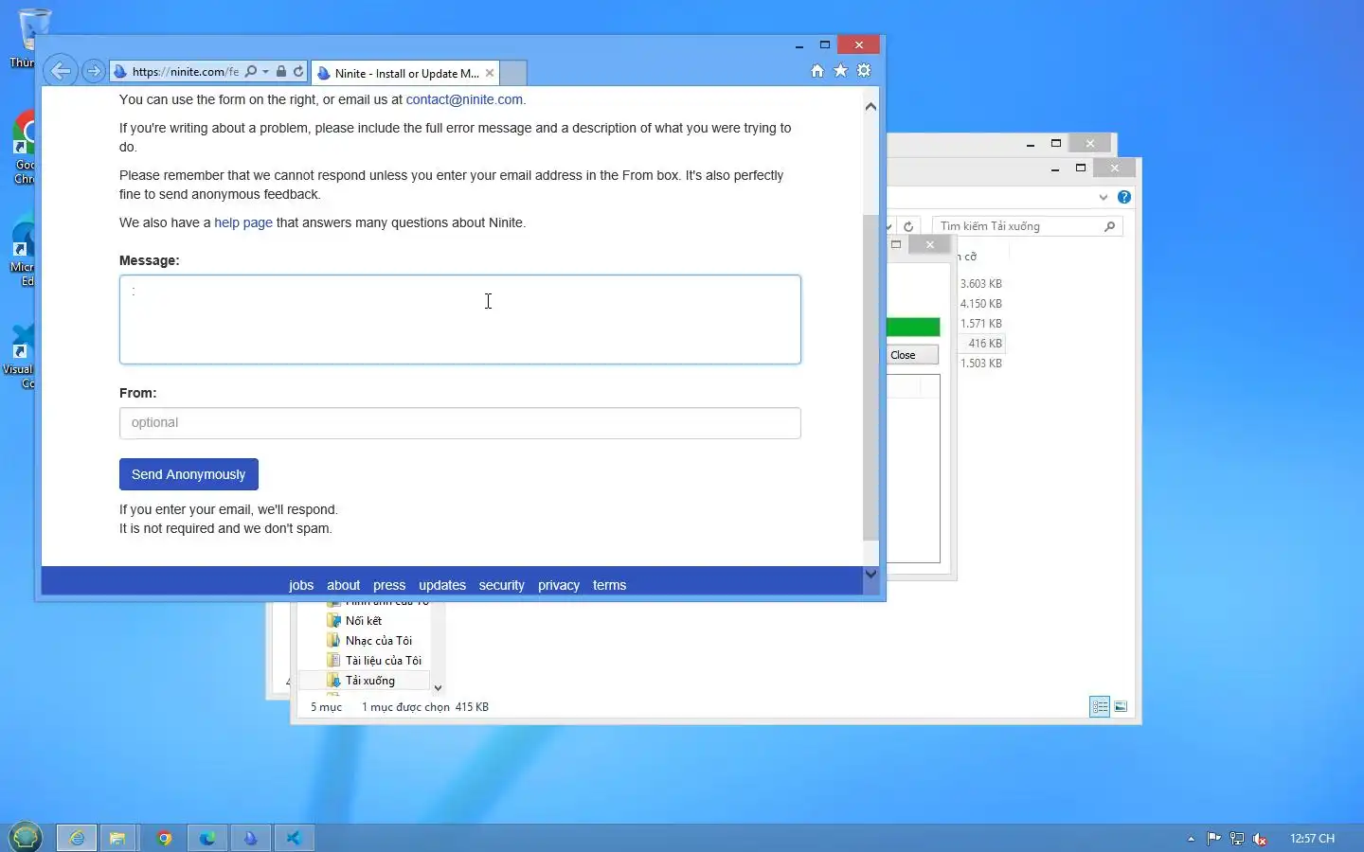Refresh the Ninite page in Internet Explorer
This screenshot has height=852, width=1364.
(298, 71)
